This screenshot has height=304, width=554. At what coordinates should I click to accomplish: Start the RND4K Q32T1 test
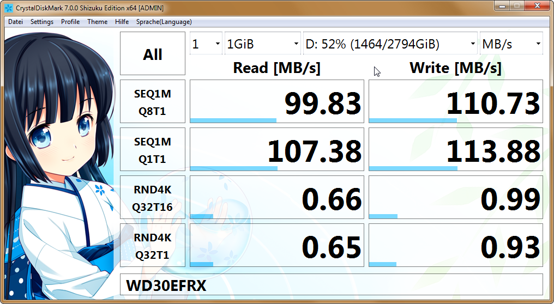pos(153,245)
